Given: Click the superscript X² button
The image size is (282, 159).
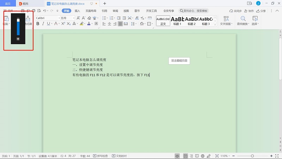Looking at the screenshot, I should (63, 24).
